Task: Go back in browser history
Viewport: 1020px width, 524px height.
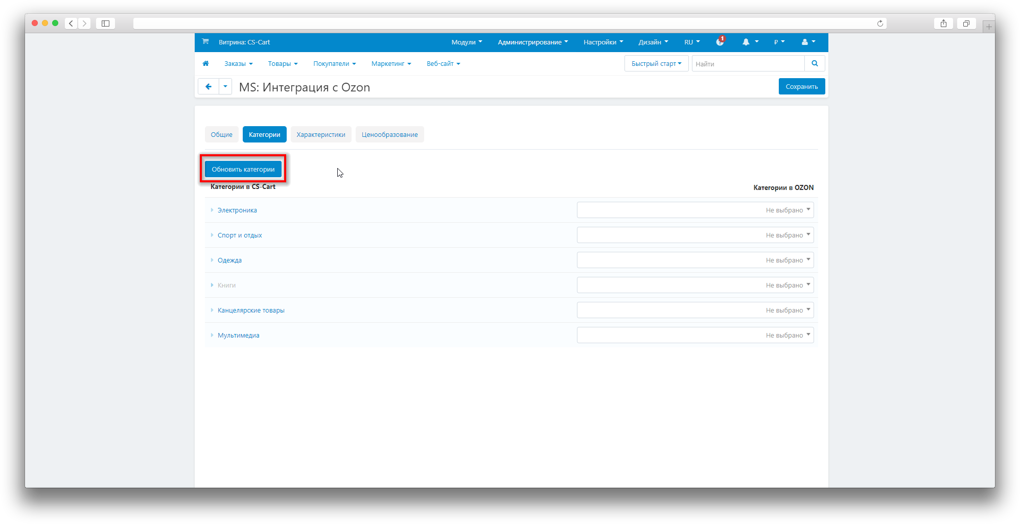Action: [x=71, y=23]
